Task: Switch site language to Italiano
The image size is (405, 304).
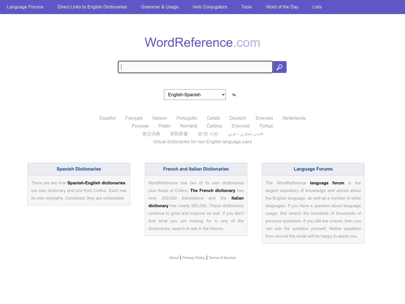Action: [x=159, y=118]
